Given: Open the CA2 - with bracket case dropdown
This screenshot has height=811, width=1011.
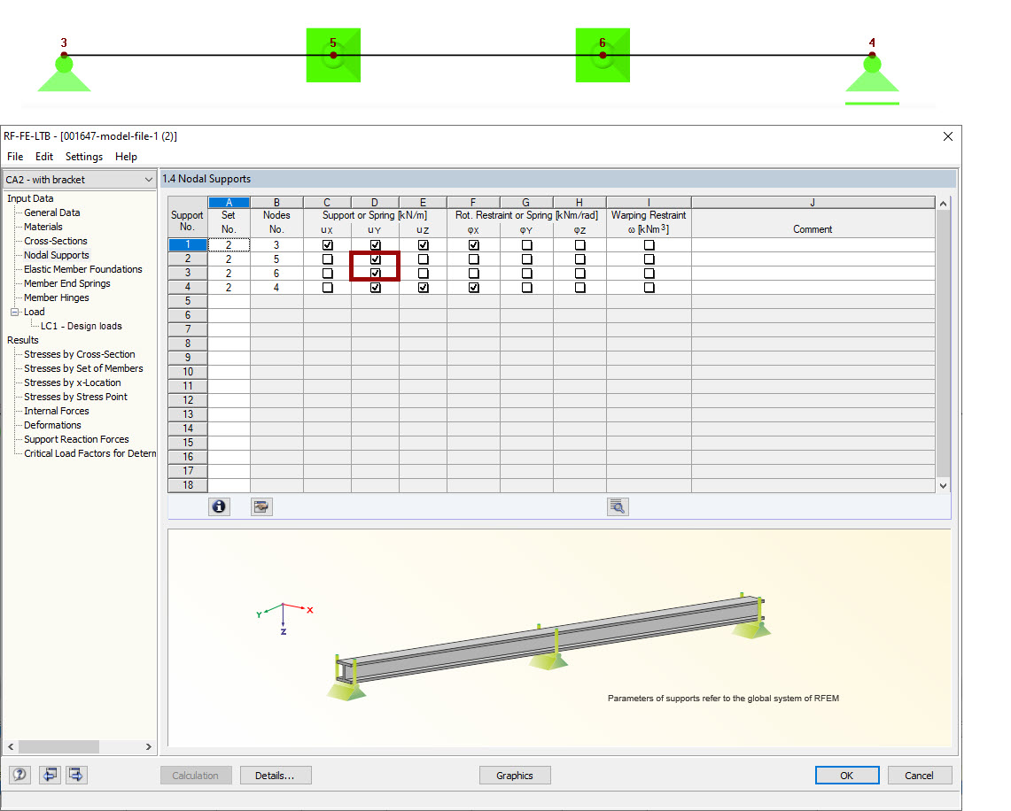Looking at the screenshot, I should [152, 179].
